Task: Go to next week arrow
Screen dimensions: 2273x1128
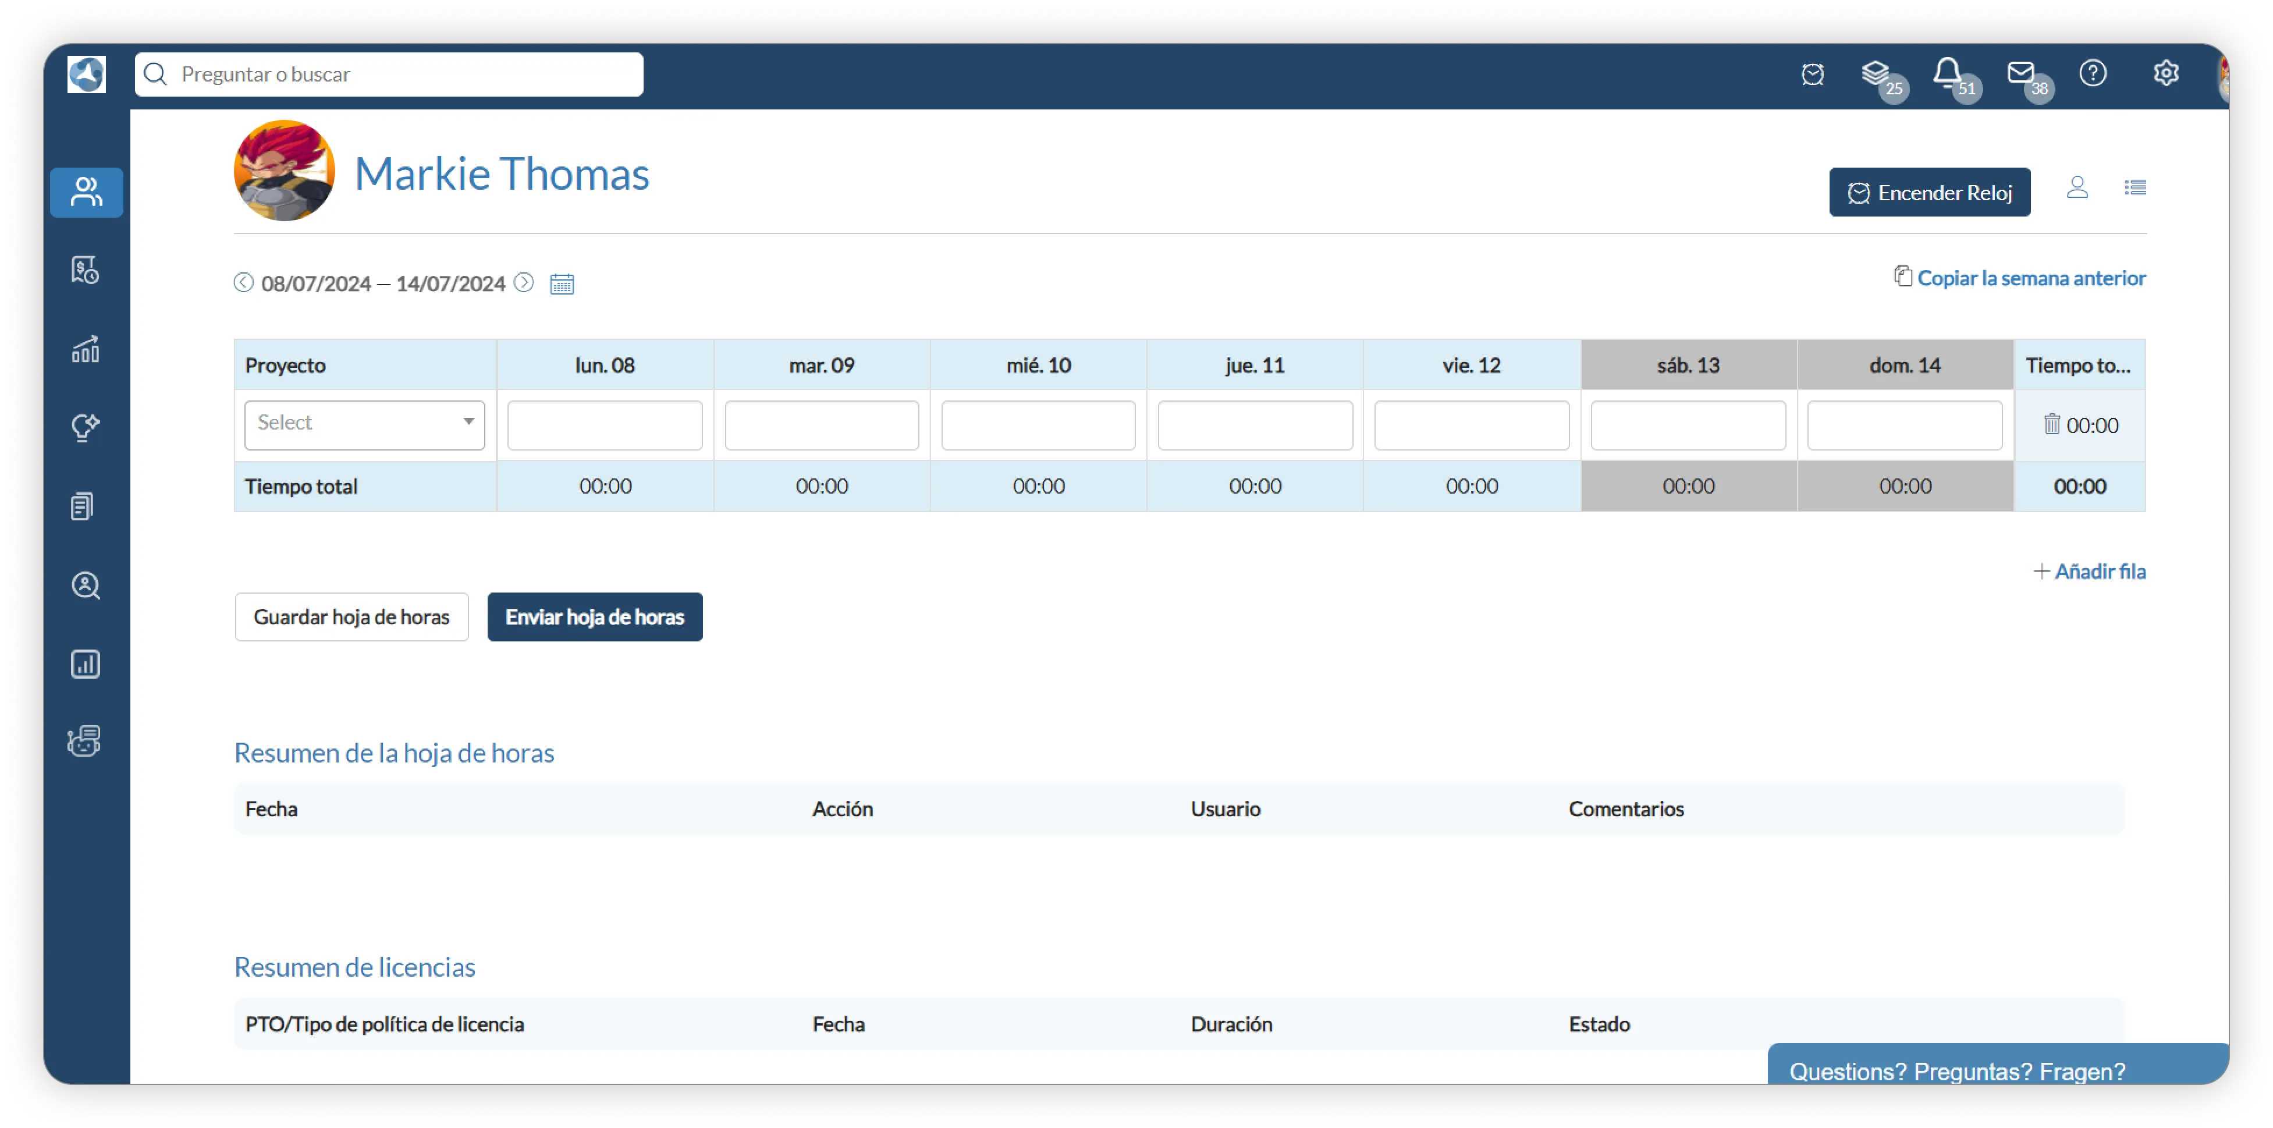Action: tap(524, 282)
